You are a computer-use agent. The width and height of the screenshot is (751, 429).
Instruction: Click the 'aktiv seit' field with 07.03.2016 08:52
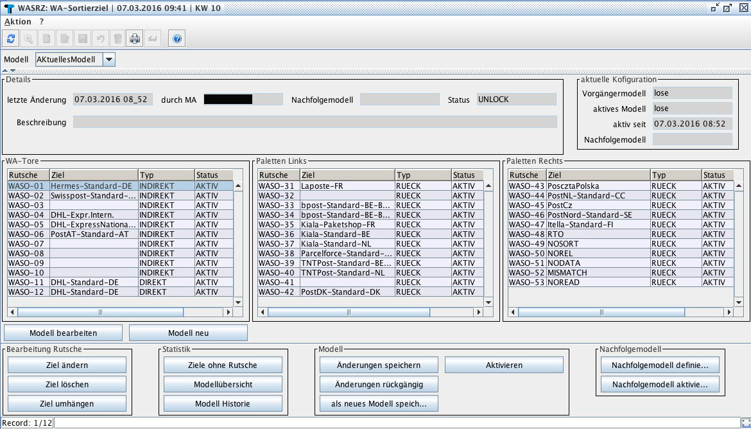pyautogui.click(x=693, y=124)
